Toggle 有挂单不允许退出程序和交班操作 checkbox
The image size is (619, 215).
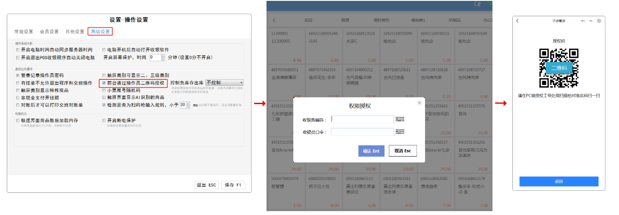click(18, 83)
